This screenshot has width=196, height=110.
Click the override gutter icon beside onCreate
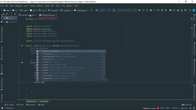(x=22, y=62)
